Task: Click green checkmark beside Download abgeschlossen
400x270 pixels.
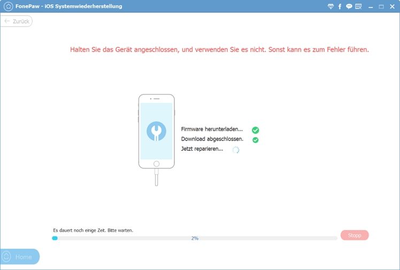Action: 256,140
